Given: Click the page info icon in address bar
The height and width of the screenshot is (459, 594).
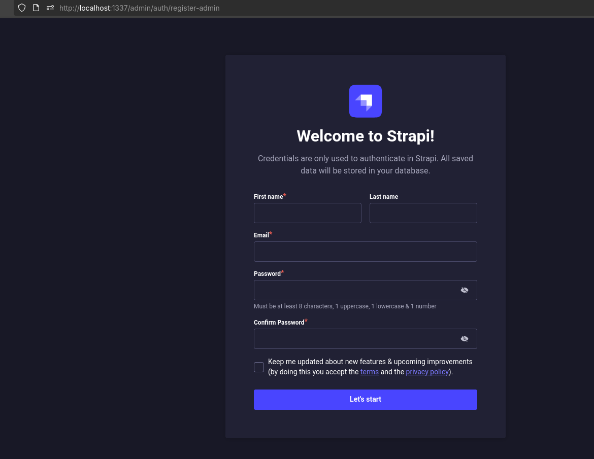Looking at the screenshot, I should pyautogui.click(x=36, y=8).
